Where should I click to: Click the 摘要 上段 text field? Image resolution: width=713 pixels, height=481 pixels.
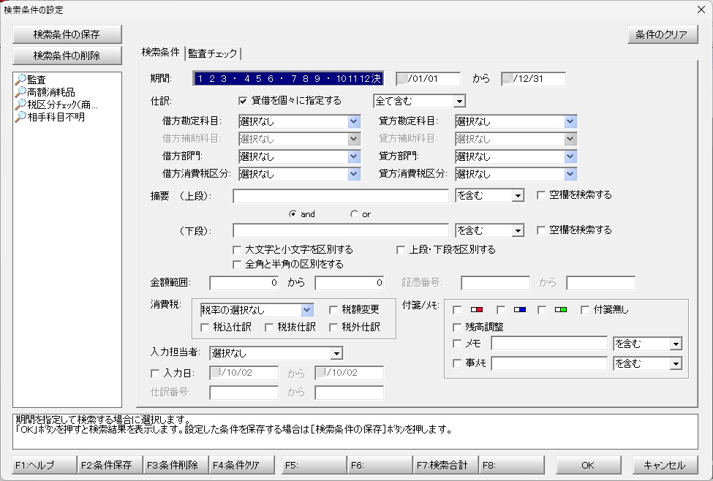point(341,196)
